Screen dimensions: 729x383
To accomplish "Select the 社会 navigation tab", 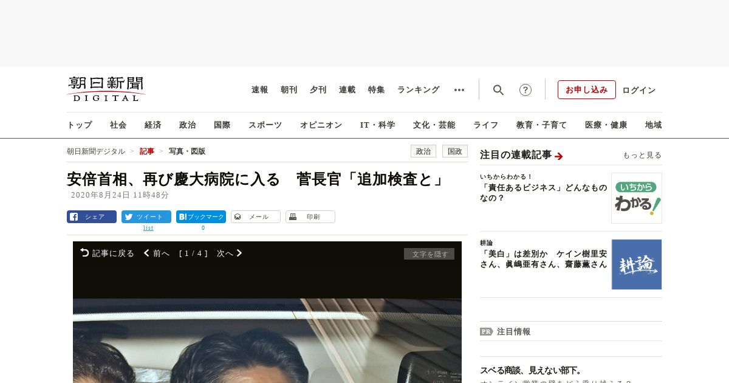I will [x=118, y=125].
